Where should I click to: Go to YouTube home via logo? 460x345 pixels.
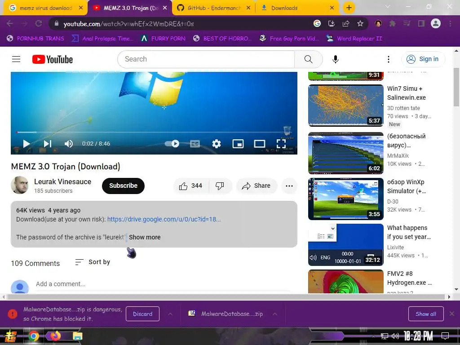53,59
